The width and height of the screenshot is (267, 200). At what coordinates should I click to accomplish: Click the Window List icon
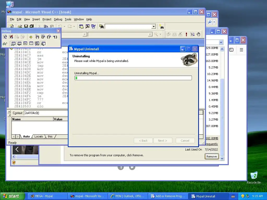93,27
